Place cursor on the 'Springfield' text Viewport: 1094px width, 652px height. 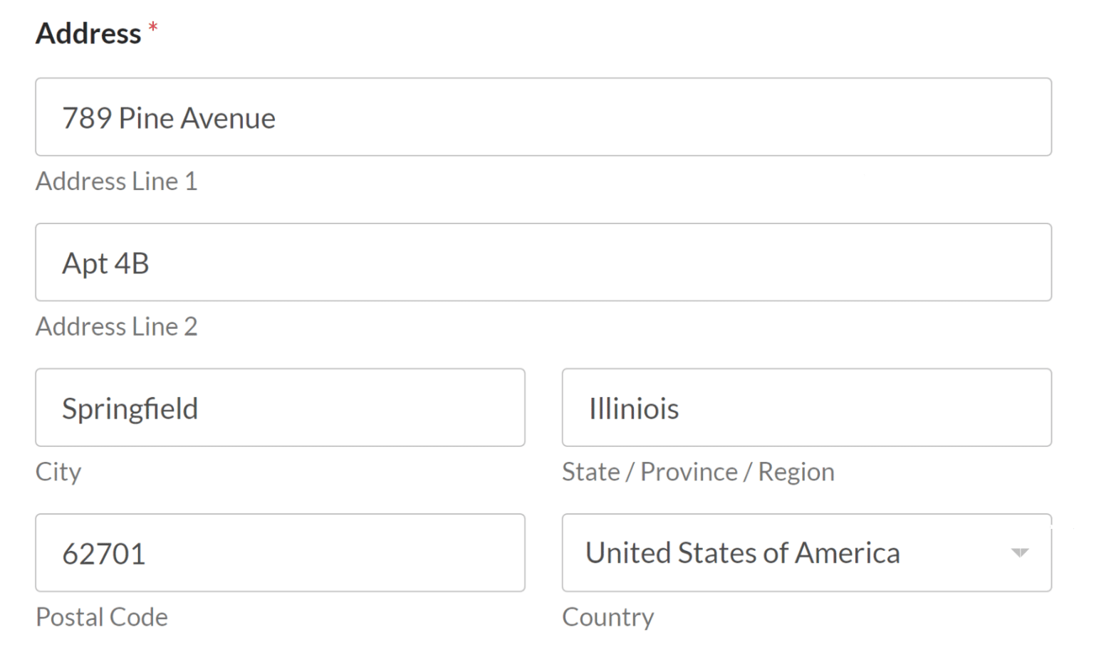130,409
